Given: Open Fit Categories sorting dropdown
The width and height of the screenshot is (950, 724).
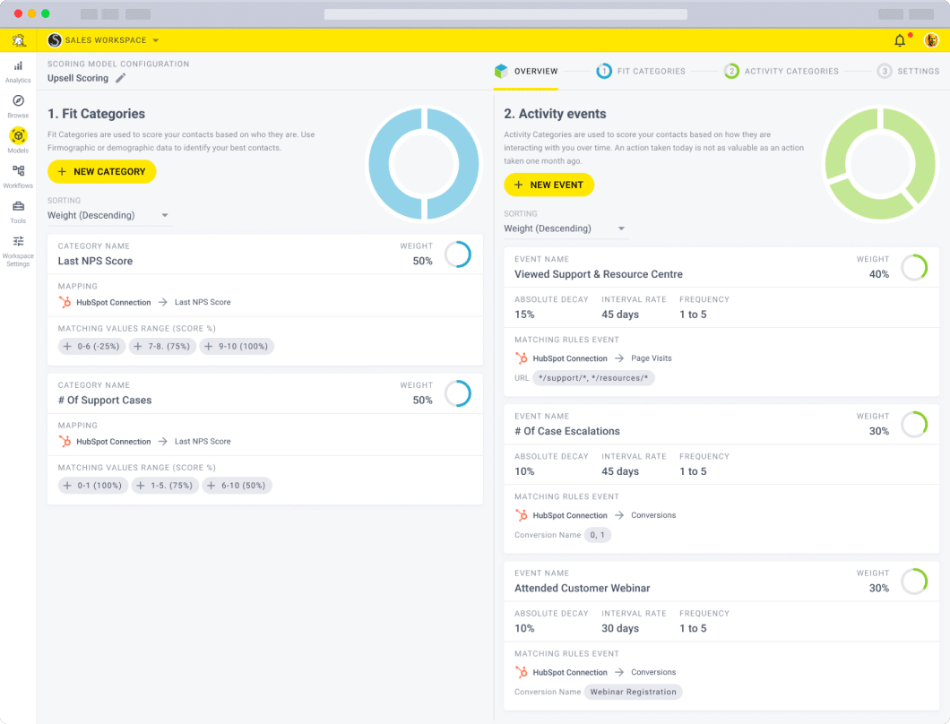Looking at the screenshot, I should (x=109, y=216).
